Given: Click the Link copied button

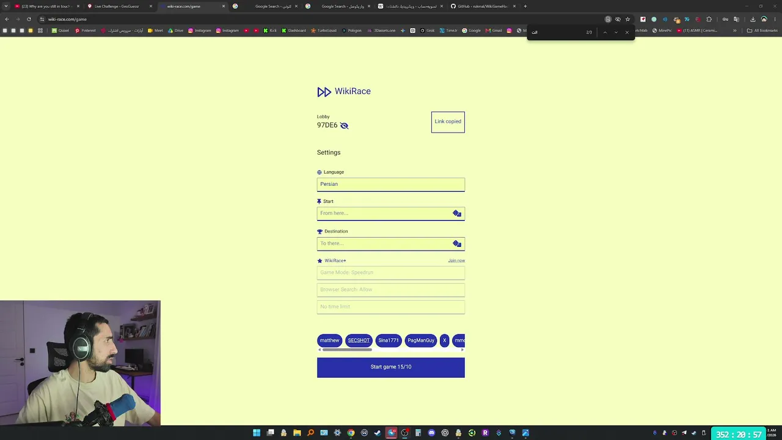Looking at the screenshot, I should (x=448, y=122).
